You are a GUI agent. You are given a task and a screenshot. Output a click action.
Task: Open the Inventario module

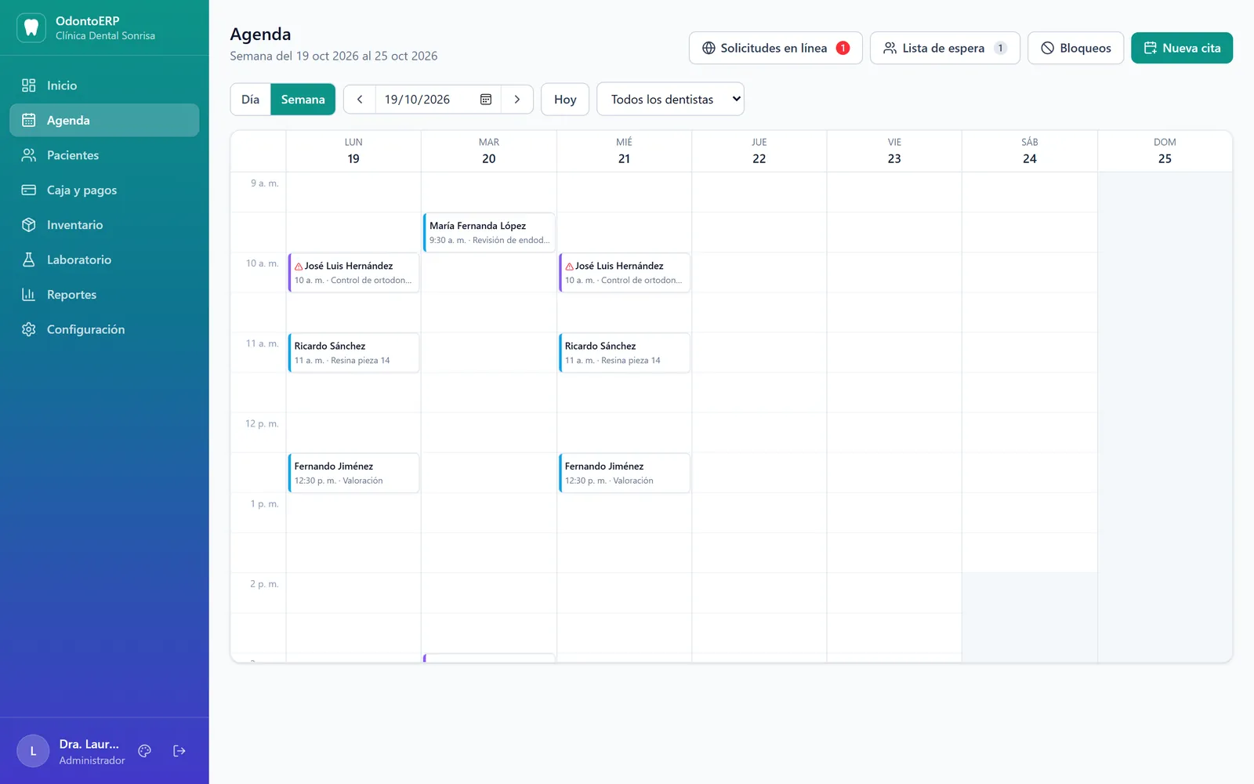point(104,225)
